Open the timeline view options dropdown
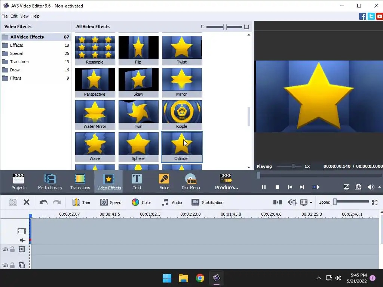This screenshot has height=287, width=383. pos(311,202)
